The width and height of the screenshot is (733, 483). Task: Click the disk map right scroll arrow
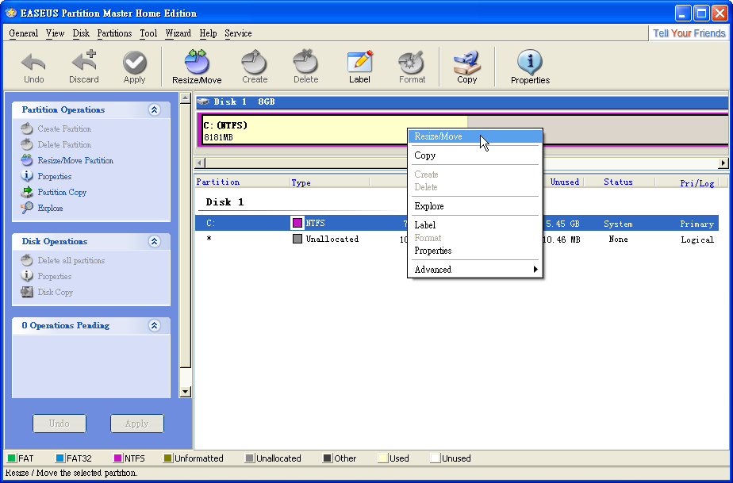pyautogui.click(x=723, y=163)
